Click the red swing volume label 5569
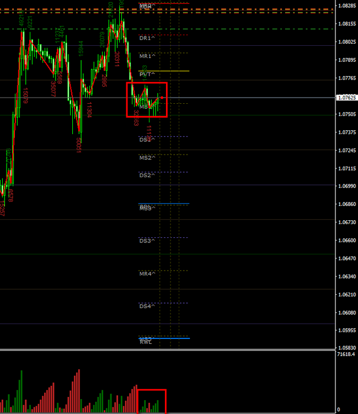 point(60,77)
